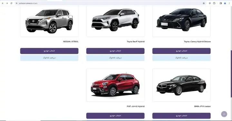The width and height of the screenshot is (232, 121).
Task: Open the browser extensions puzzle icon
Action: click(214, 3)
